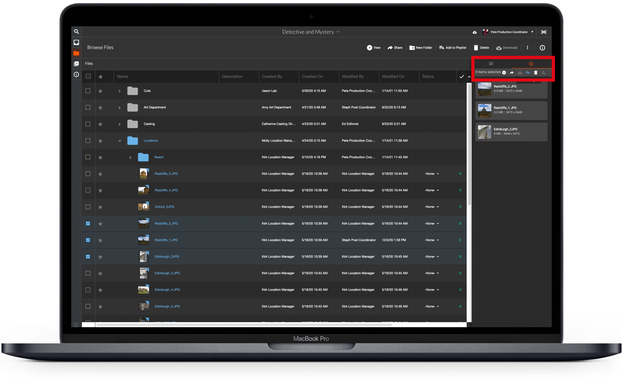Click the New Folder button

point(421,48)
